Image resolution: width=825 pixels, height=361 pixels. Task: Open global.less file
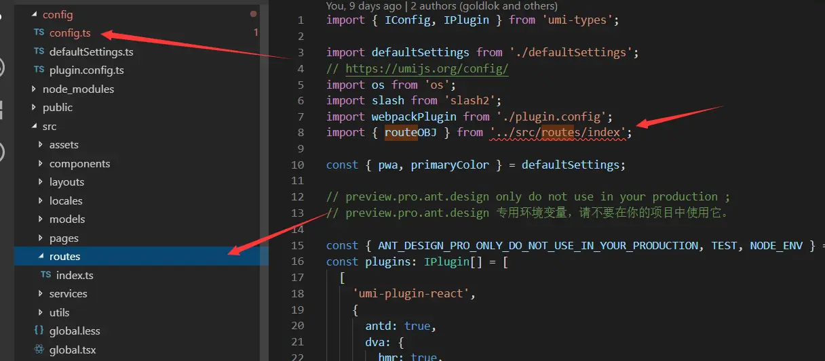75,331
